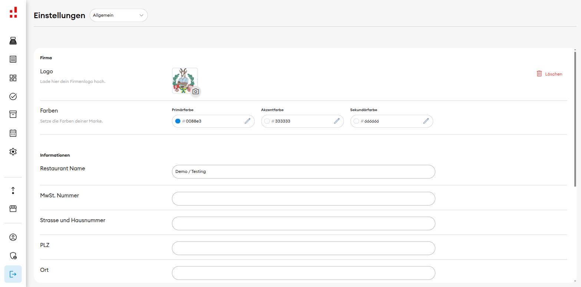
Task: Focus the Ort input field
Action: (303, 273)
